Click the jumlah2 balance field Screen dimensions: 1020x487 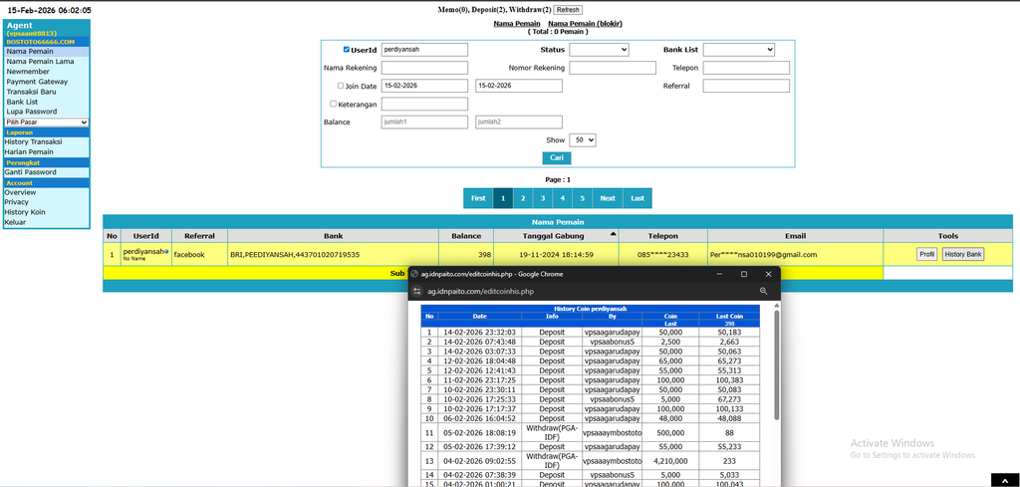519,122
